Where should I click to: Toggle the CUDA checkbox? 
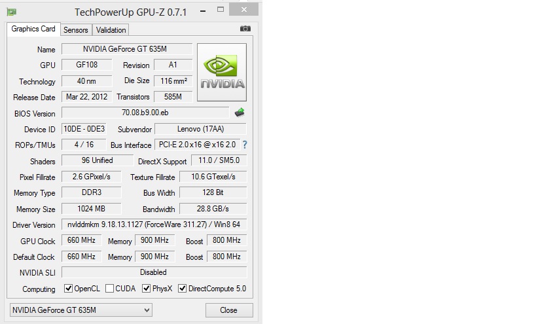(110, 289)
